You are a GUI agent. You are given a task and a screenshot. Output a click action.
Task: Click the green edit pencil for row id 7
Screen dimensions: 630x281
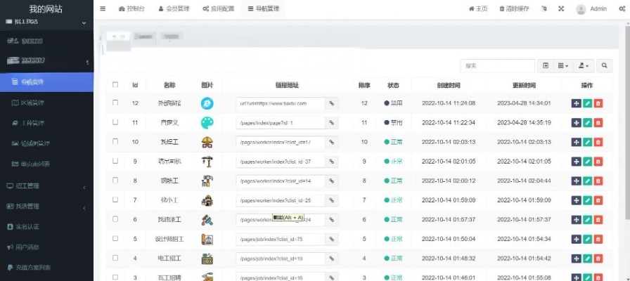587,200
